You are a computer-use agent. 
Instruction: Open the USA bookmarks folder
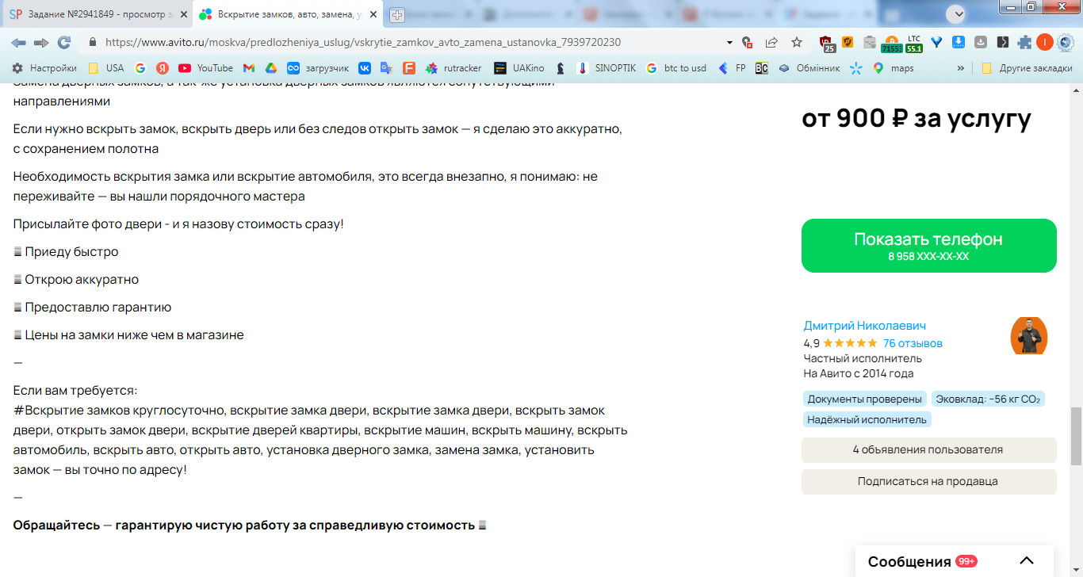[106, 68]
